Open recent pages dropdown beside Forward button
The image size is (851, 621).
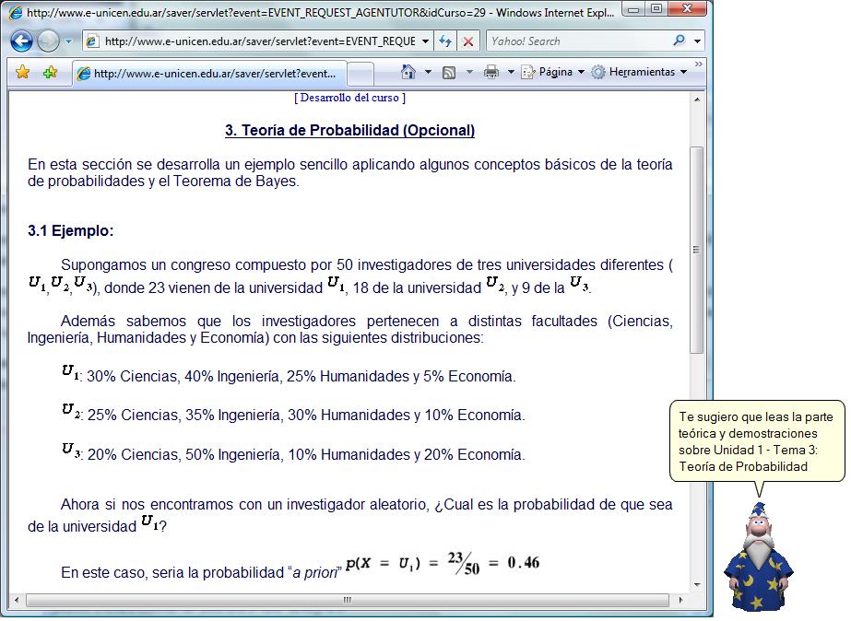pos(68,41)
